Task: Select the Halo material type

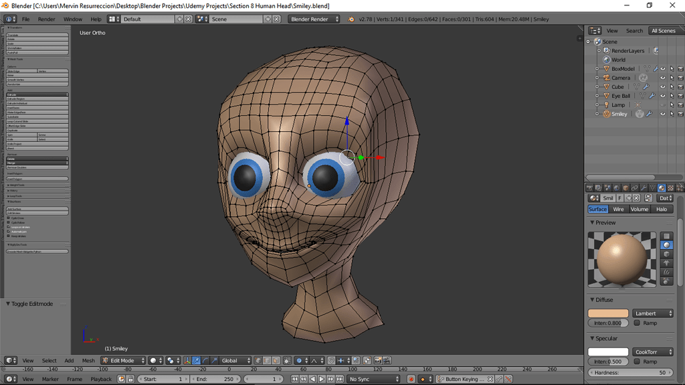Action: click(x=662, y=209)
